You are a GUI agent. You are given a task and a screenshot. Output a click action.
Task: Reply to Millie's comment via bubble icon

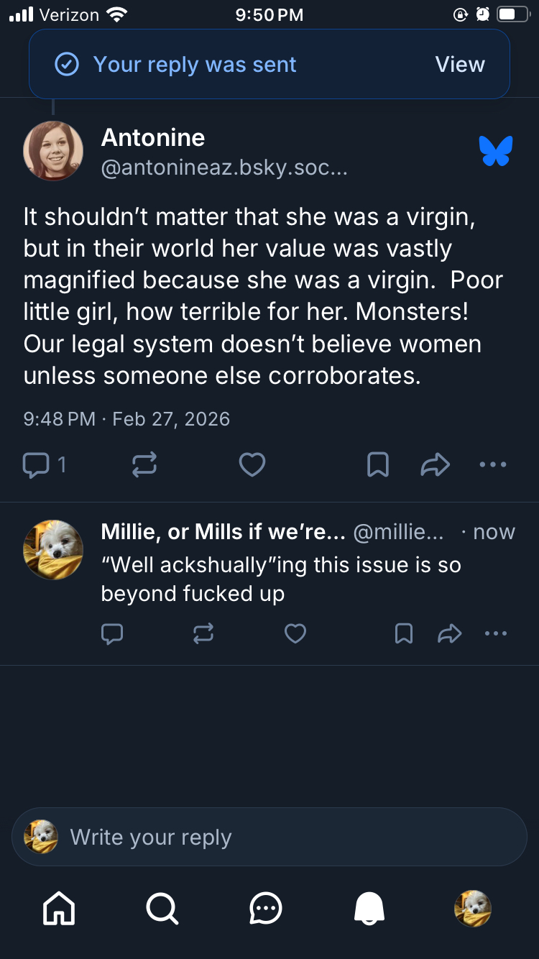coord(113,633)
